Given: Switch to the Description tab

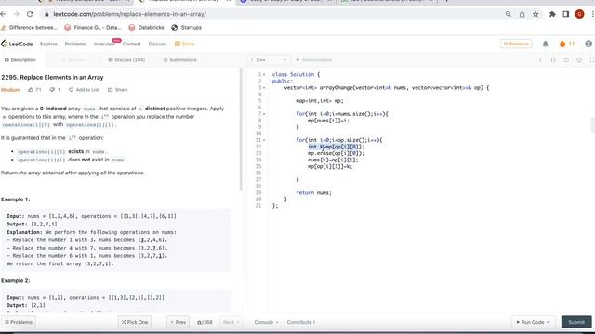Looking at the screenshot, I should 20,60.
